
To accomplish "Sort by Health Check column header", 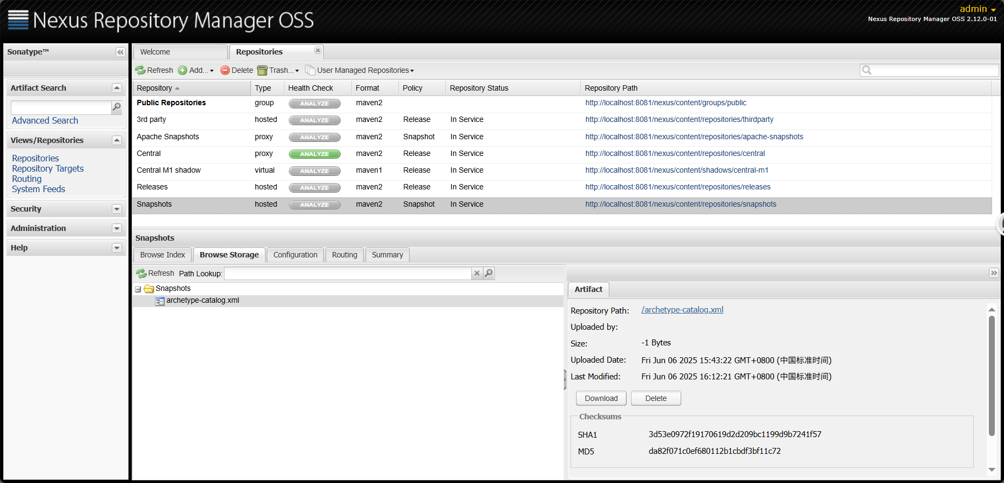I will coord(317,88).
